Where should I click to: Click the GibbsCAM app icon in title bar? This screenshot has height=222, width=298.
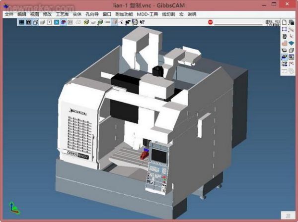tap(6, 5)
